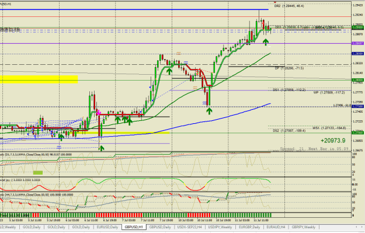Switch to the USDX-SEP23,H4 tab
Image resolution: width=365 pixels, height=233 pixels.
[x=189, y=227]
